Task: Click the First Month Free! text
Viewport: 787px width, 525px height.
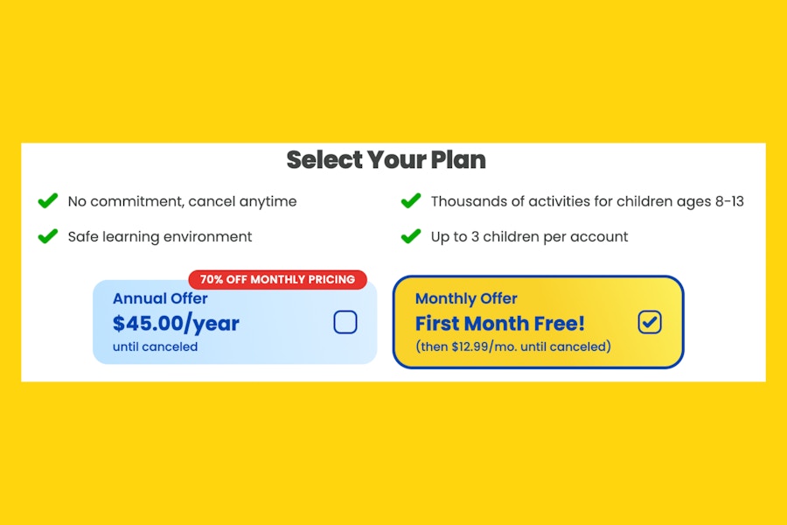Action: point(499,324)
